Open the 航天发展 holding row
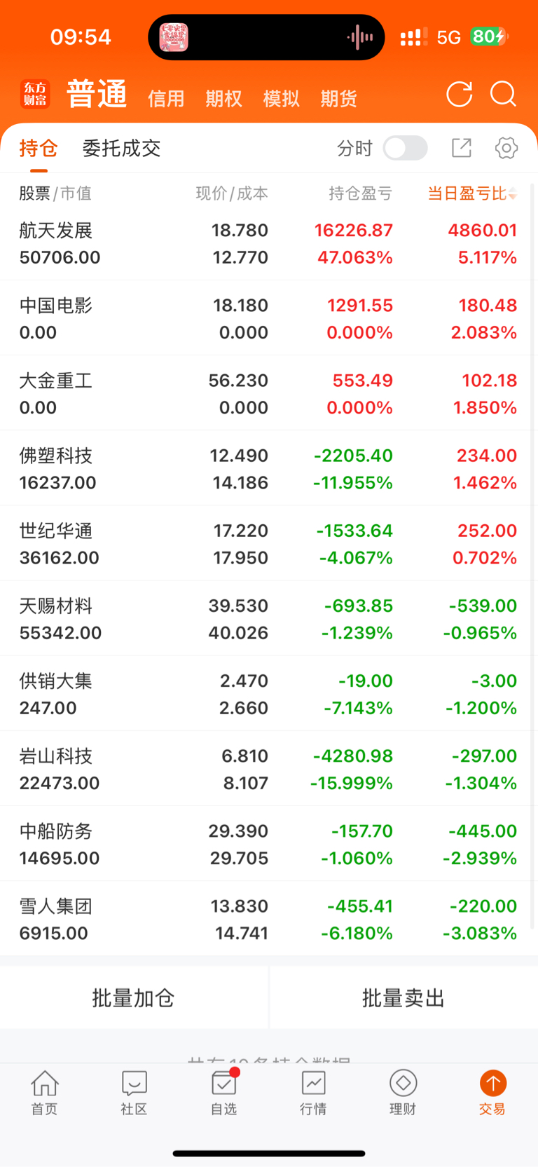This screenshot has height=1167, width=538. 268,244
